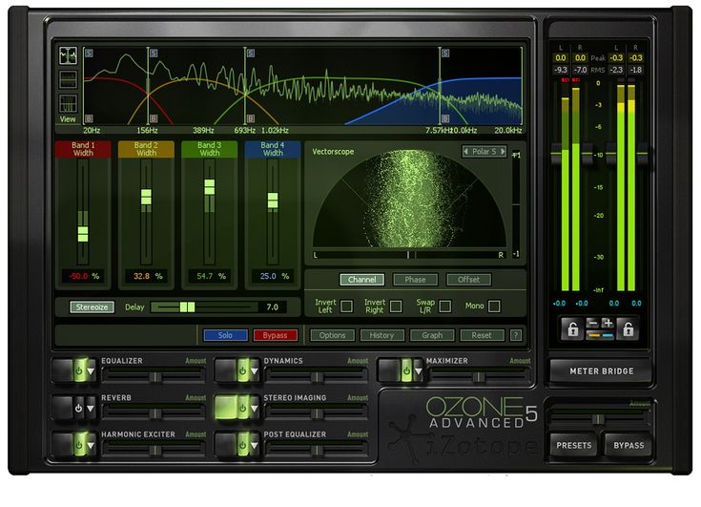Click the right padlock icon under output meters
701x507 pixels.
click(x=628, y=328)
